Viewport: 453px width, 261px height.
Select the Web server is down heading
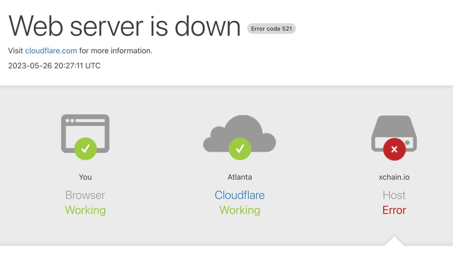click(125, 26)
